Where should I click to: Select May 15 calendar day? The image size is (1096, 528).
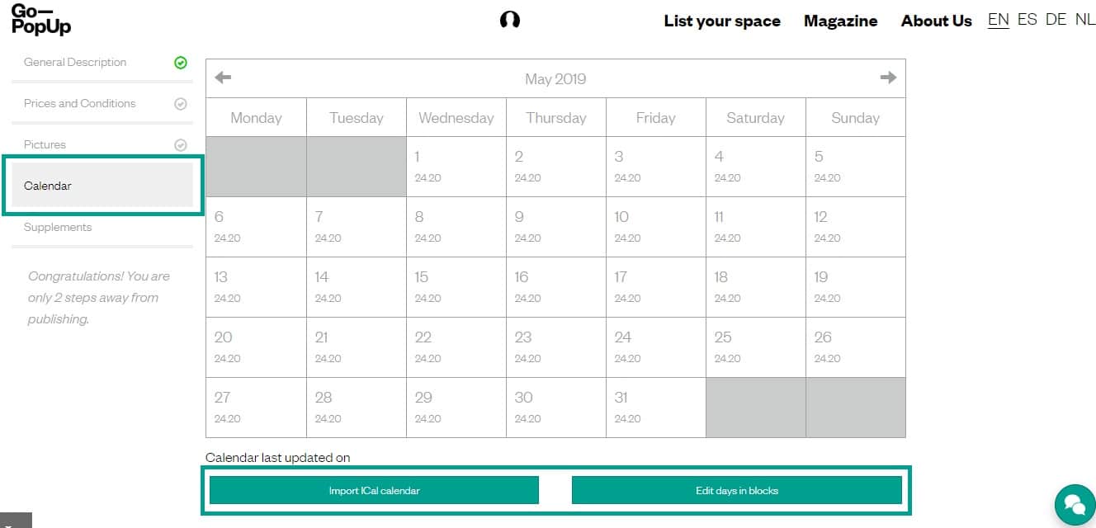tap(456, 286)
